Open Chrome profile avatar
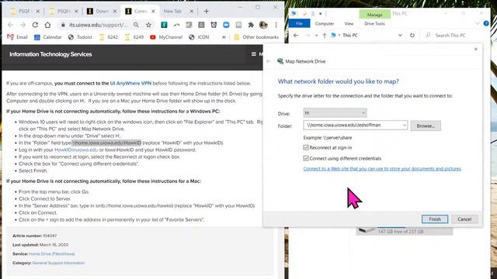 [x=263, y=25]
